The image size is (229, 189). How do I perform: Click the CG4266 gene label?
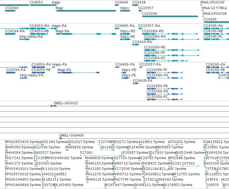210,19
